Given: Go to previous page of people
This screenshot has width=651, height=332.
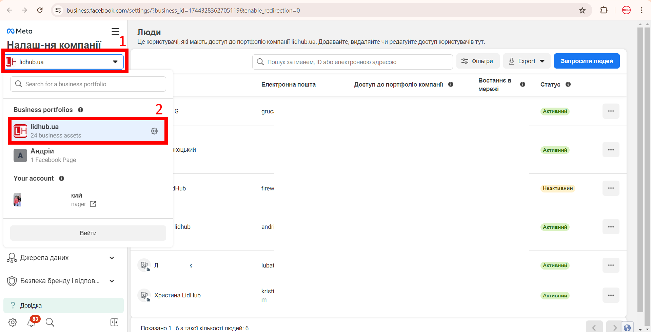Looking at the screenshot, I should (594, 328).
